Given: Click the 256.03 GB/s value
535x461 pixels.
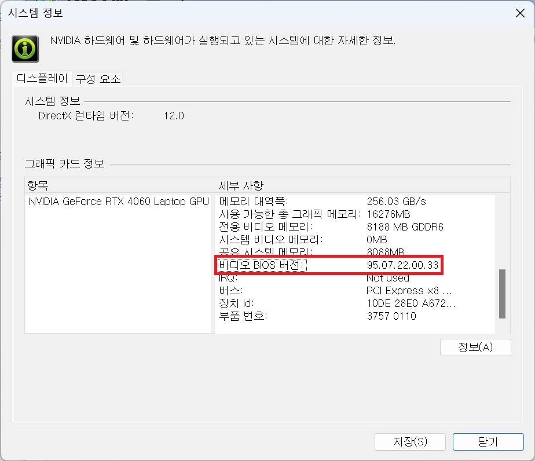Looking at the screenshot, I should click(x=396, y=202).
